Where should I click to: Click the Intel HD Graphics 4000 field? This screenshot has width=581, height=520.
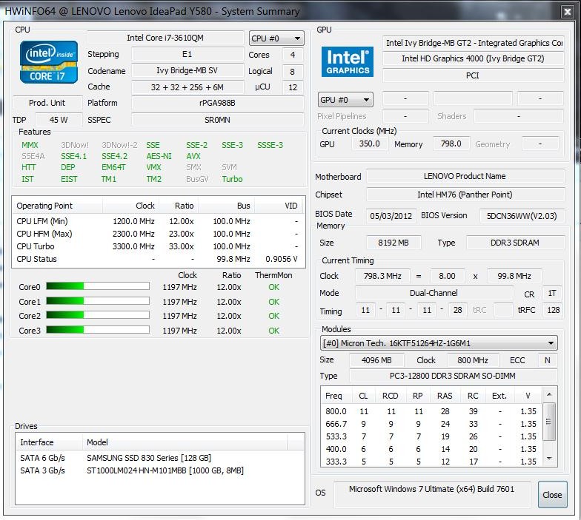tap(473, 58)
